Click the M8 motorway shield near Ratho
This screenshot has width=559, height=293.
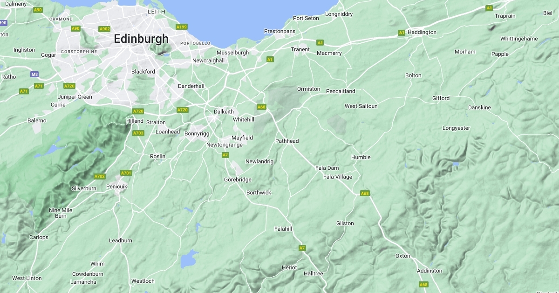[x=34, y=74]
